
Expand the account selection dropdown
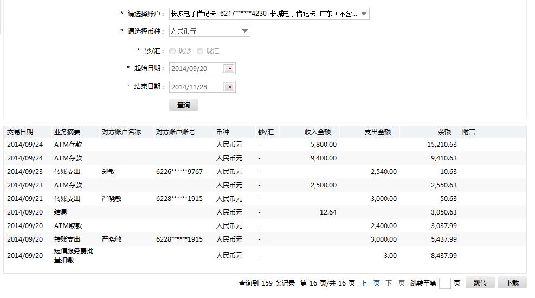pos(364,14)
